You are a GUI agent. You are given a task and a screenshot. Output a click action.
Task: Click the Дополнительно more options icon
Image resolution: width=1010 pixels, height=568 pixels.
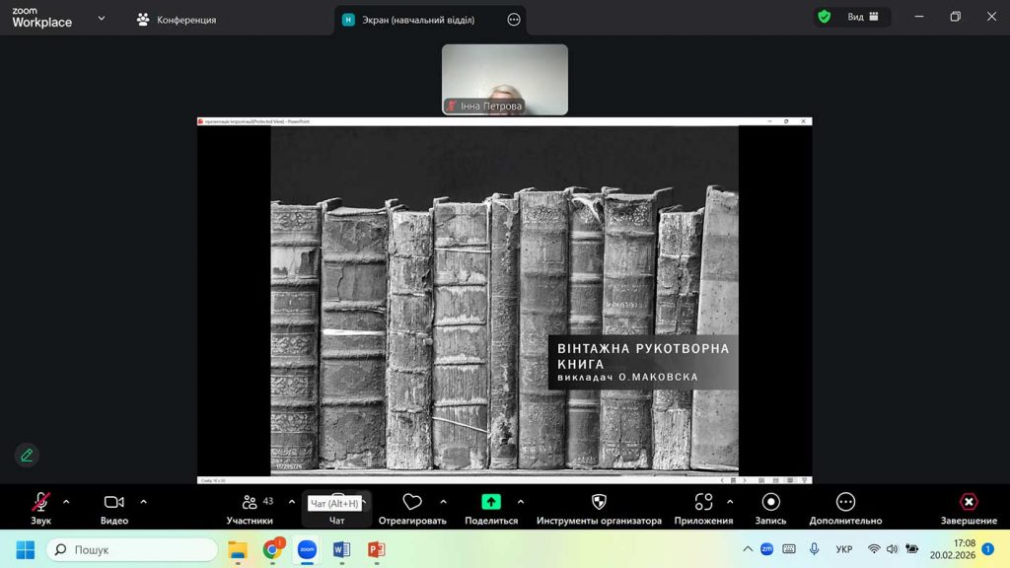pyautogui.click(x=845, y=503)
